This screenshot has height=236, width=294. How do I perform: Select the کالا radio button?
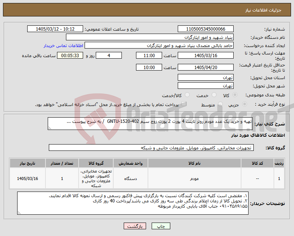coord(235,95)
